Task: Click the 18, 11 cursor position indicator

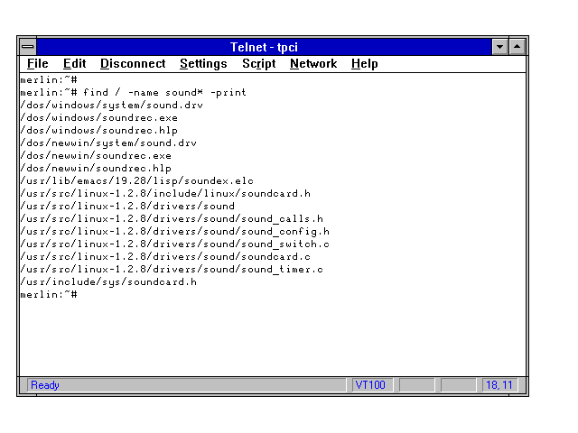Action: (499, 385)
